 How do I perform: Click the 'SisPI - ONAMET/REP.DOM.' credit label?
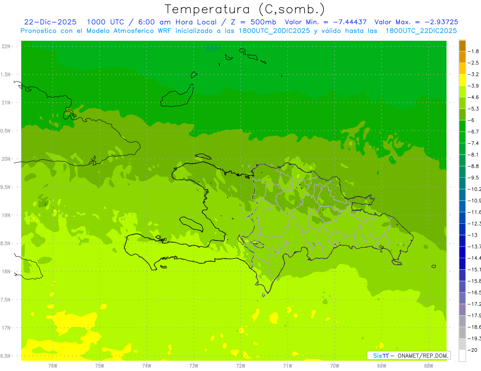pyautogui.click(x=408, y=355)
